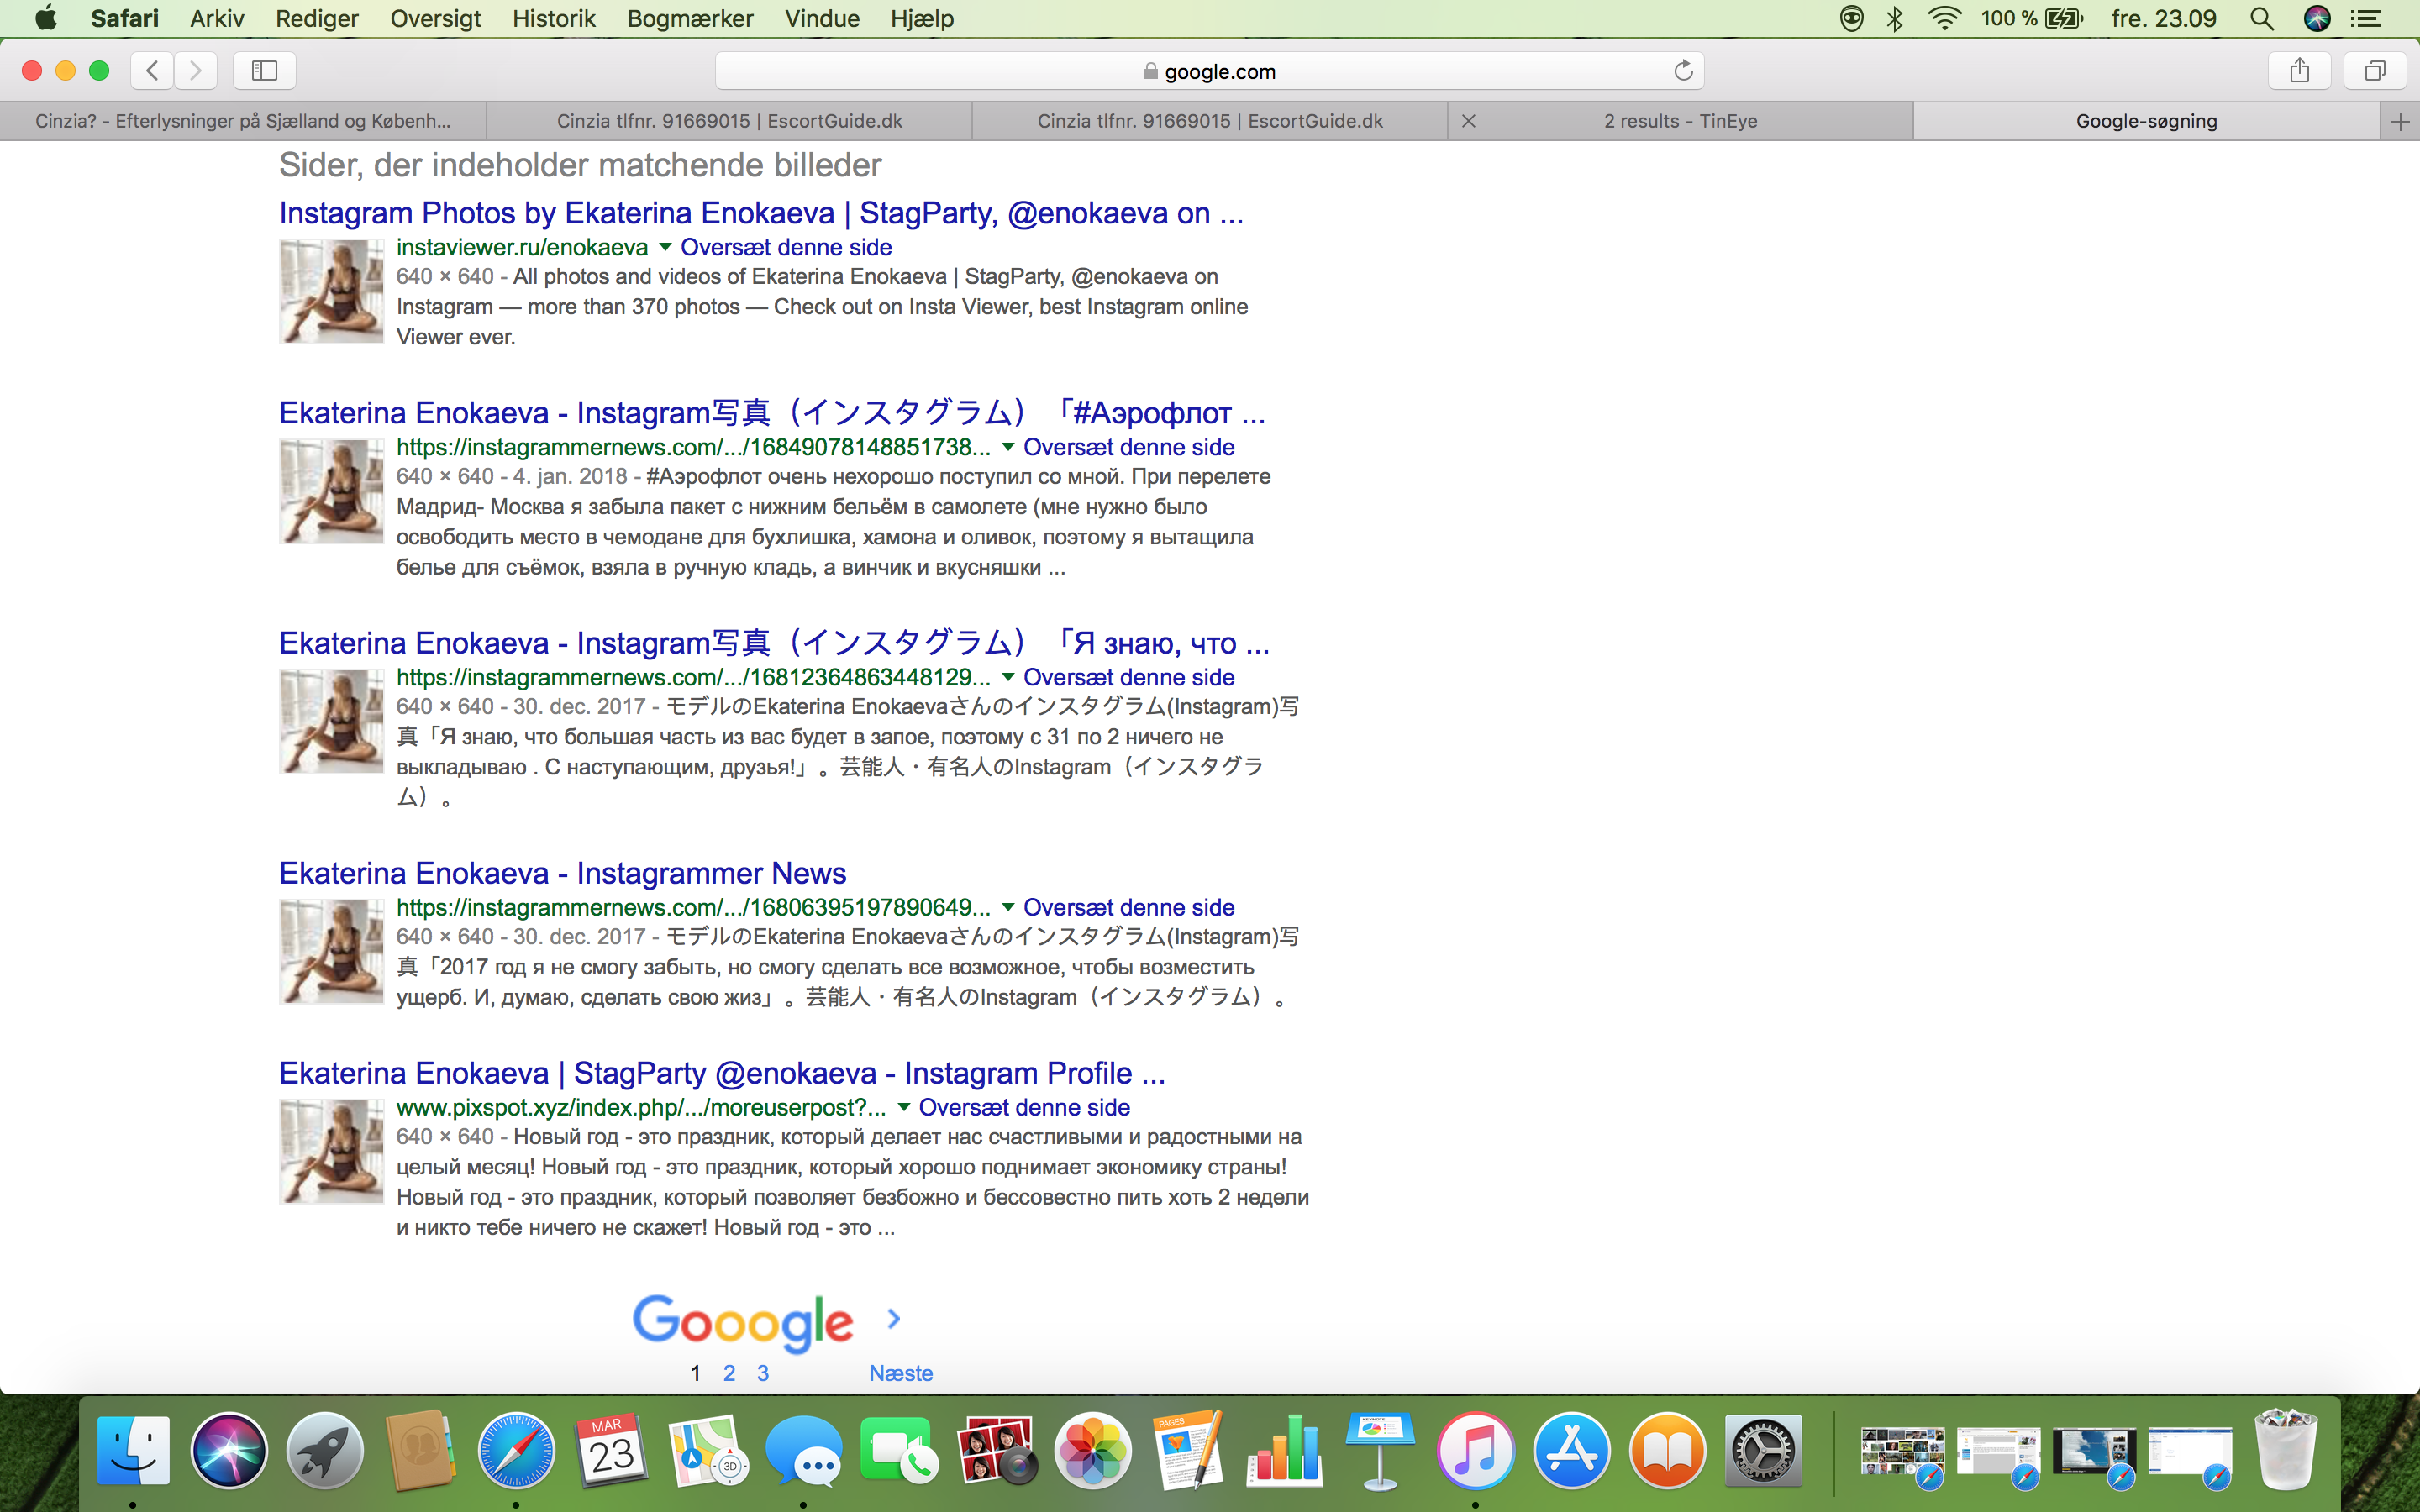Open the Rediger menu
The height and width of the screenshot is (1512, 2420).
pos(317,18)
